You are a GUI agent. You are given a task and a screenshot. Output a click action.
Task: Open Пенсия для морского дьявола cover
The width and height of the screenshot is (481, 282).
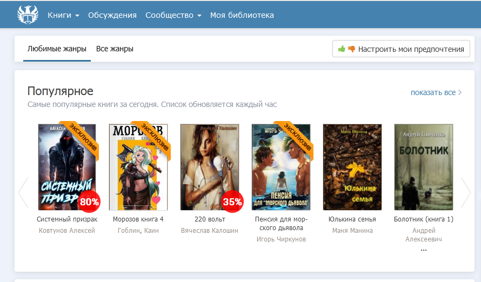281,167
